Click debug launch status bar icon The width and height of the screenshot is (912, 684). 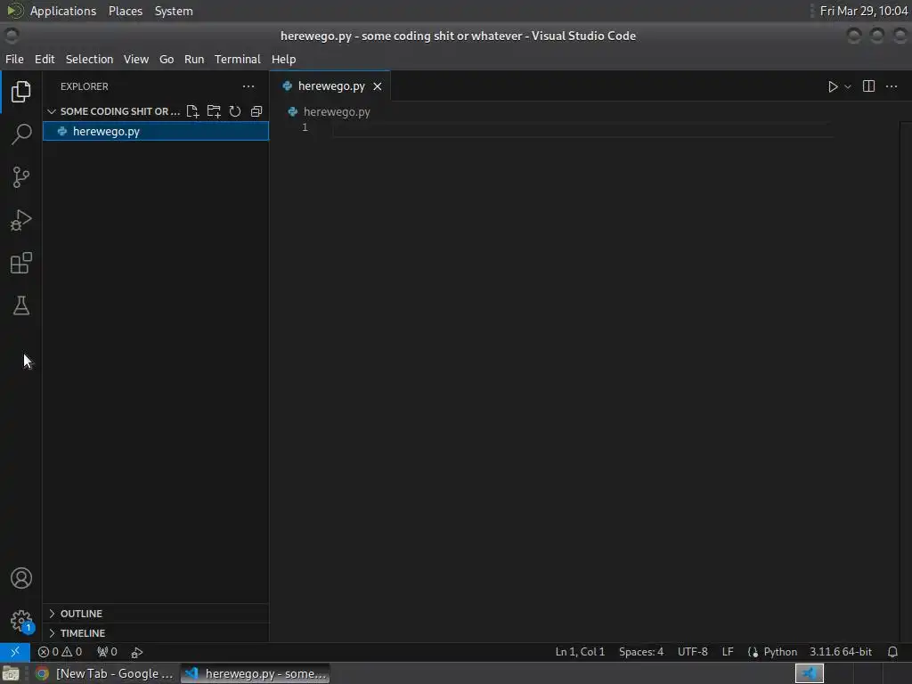click(136, 653)
